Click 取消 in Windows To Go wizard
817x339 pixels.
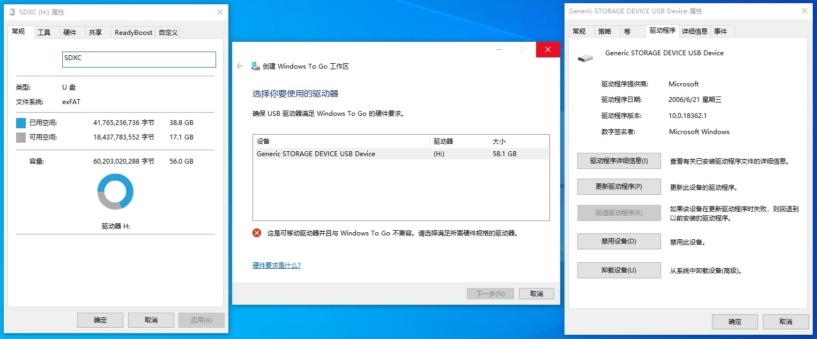537,294
